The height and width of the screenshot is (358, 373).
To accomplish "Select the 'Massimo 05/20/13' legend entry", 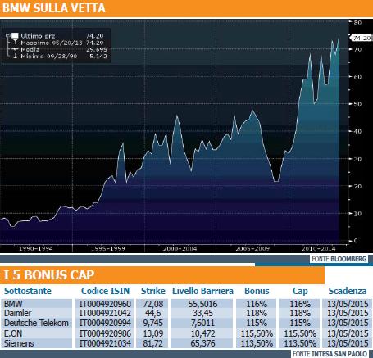I will click(x=52, y=43).
